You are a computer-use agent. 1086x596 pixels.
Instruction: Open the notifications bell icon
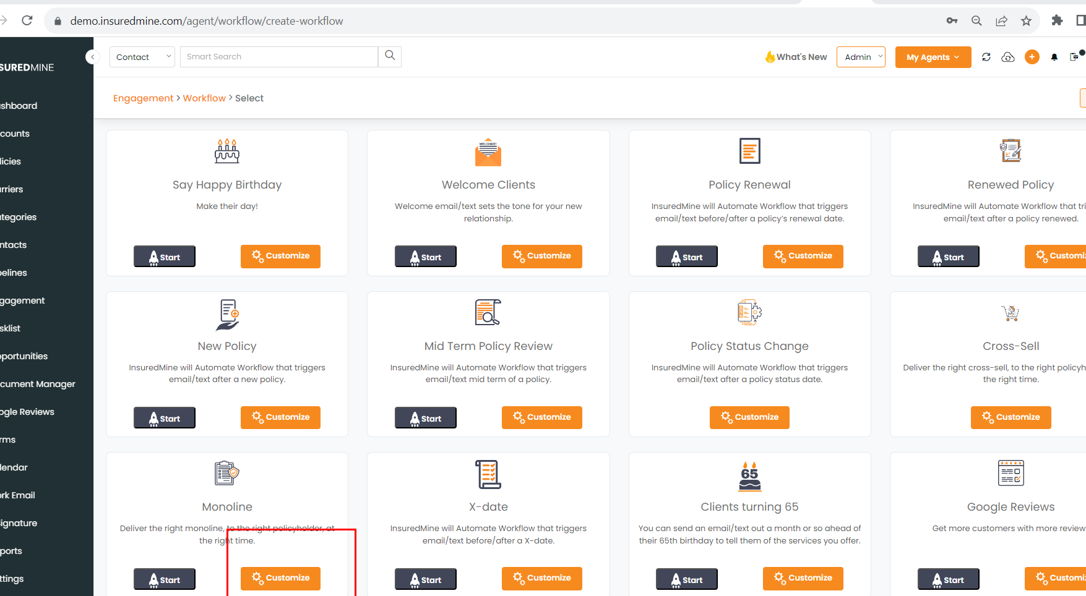(1054, 57)
